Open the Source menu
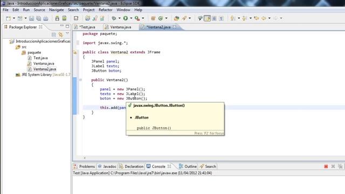The height and width of the screenshot is (194, 345). (x=39, y=10)
